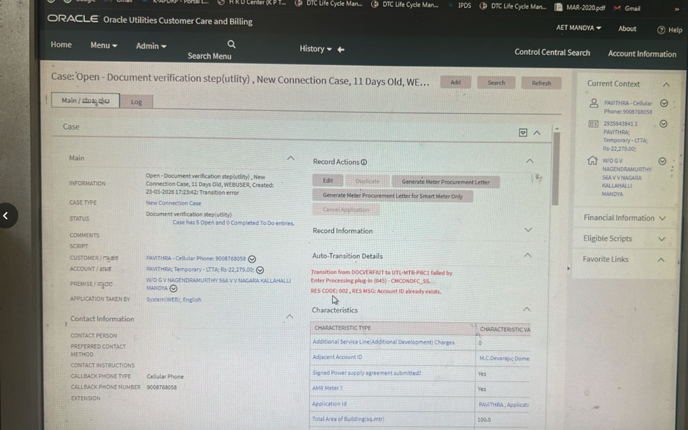Screen dimensions: 688x430
Task: Click the Cancel Application button
Action: pyautogui.click(x=346, y=209)
